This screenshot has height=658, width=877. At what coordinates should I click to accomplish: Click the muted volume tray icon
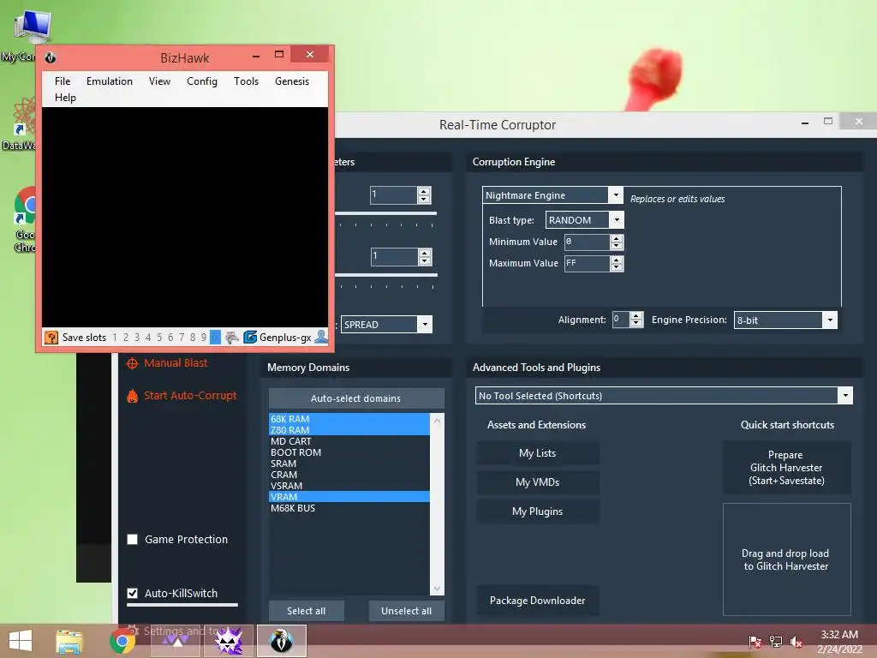[796, 641]
